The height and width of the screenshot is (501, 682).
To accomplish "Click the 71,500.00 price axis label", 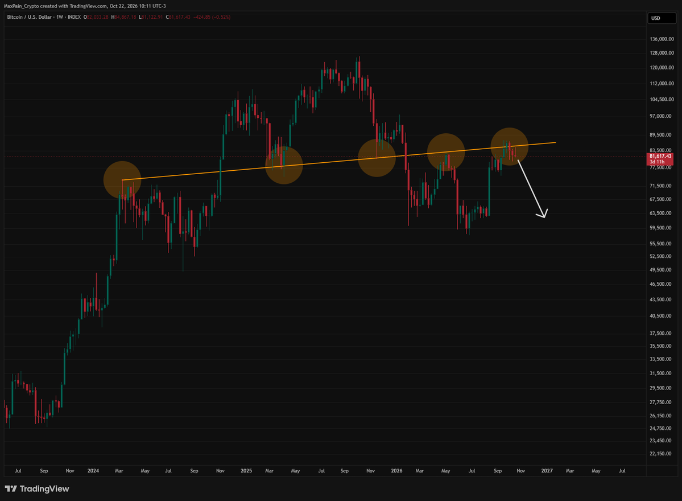I will pyautogui.click(x=662, y=186).
